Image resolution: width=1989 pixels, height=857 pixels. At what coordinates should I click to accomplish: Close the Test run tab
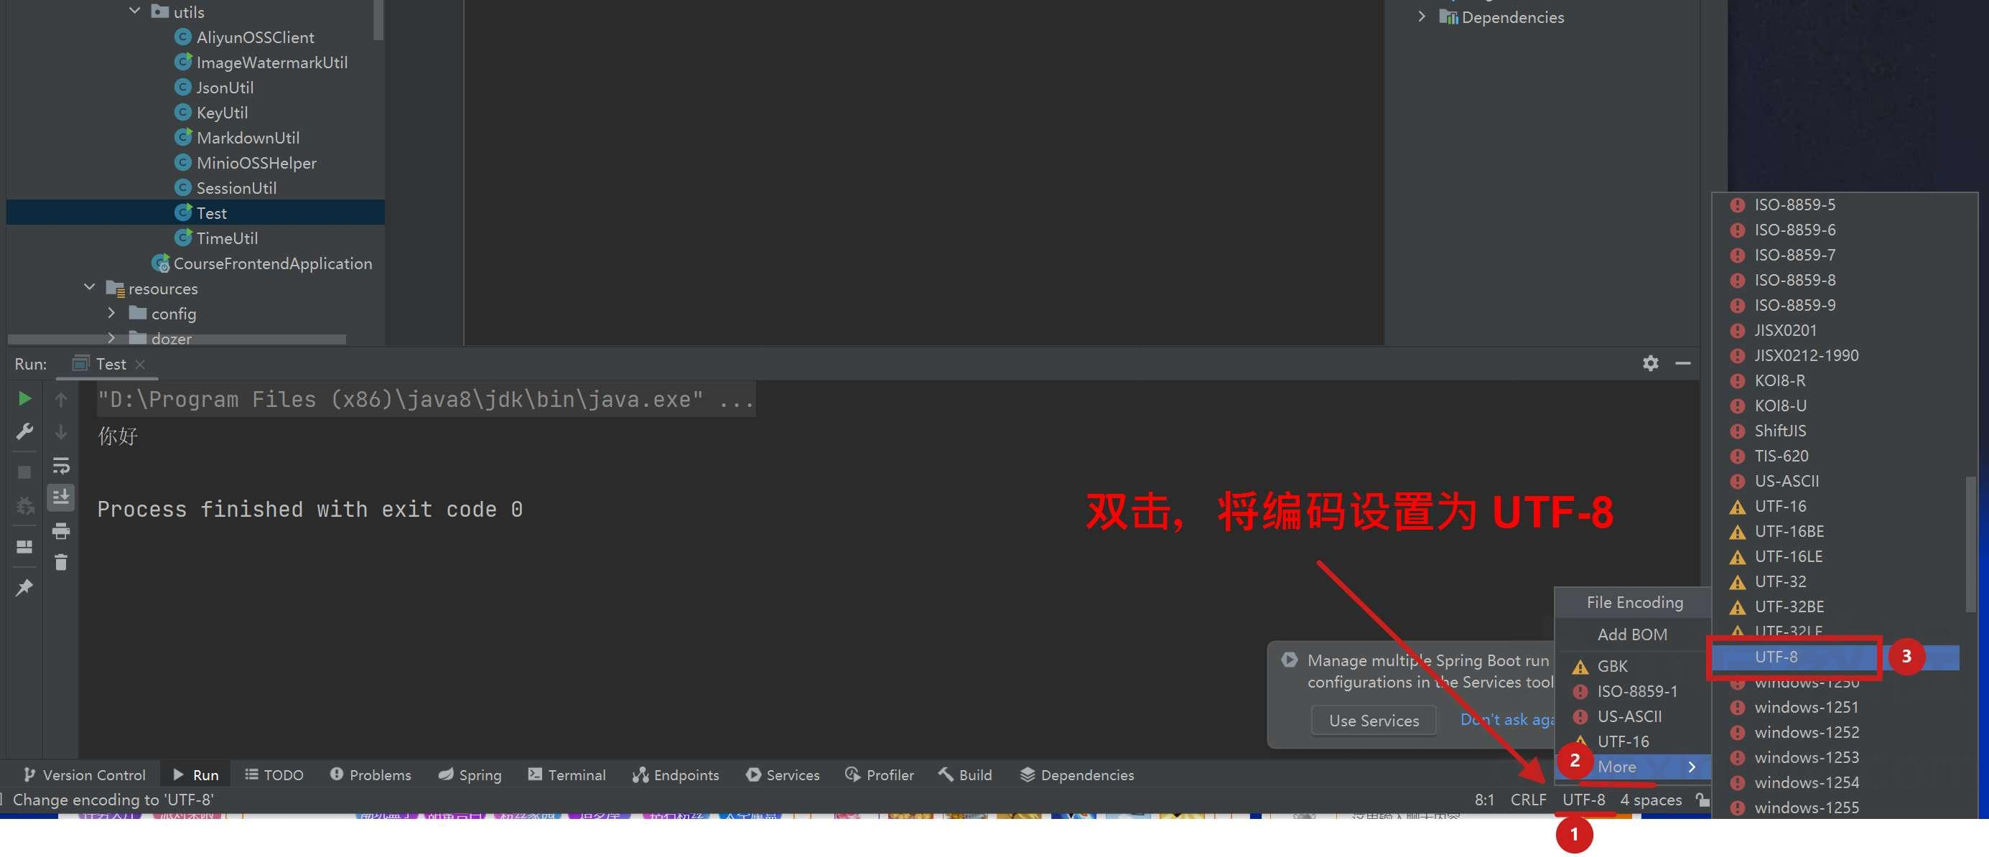[140, 365]
